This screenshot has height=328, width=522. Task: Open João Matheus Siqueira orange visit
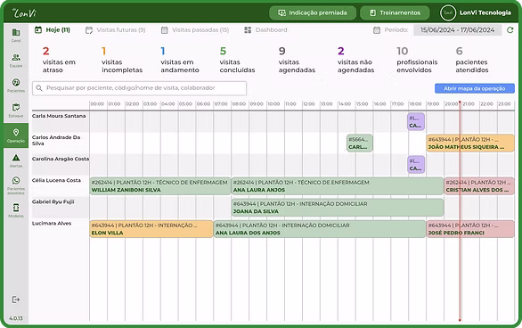470,143
